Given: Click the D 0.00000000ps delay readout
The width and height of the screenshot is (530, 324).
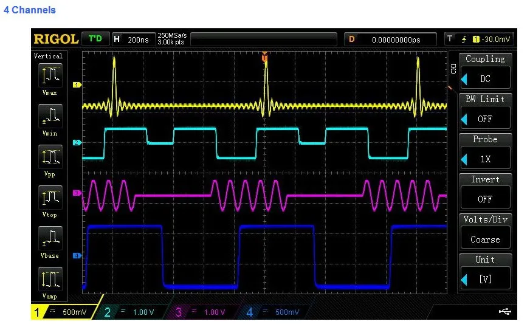Looking at the screenshot, I should (x=390, y=40).
